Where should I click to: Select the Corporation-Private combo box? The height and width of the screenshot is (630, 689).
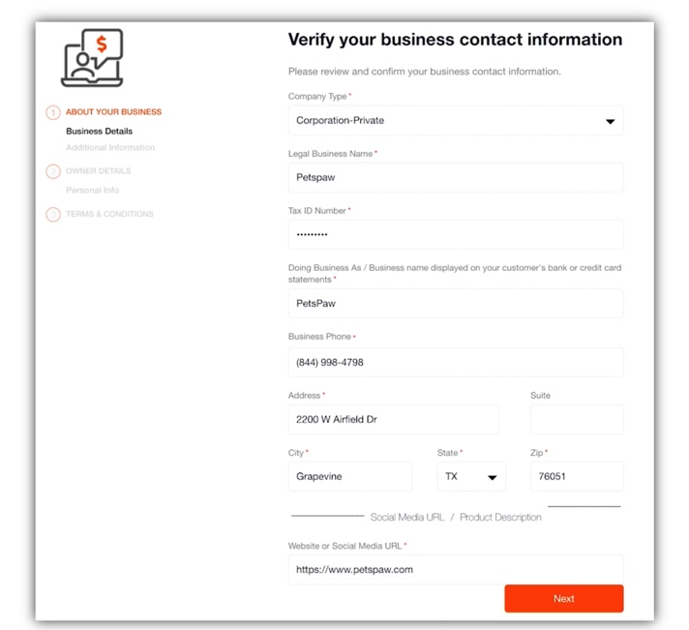[456, 120]
